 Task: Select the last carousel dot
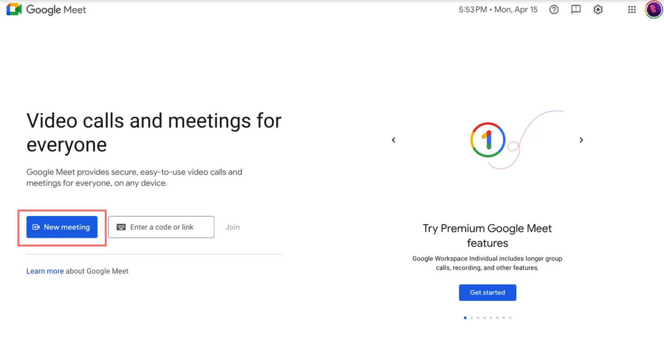[510, 318]
